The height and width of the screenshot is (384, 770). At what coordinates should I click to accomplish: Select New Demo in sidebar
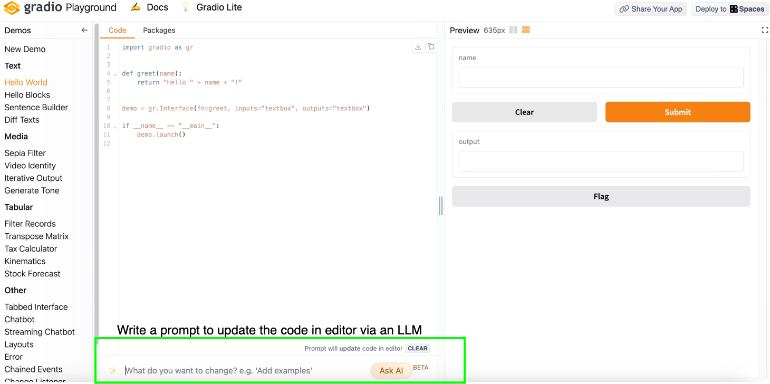tap(25, 49)
